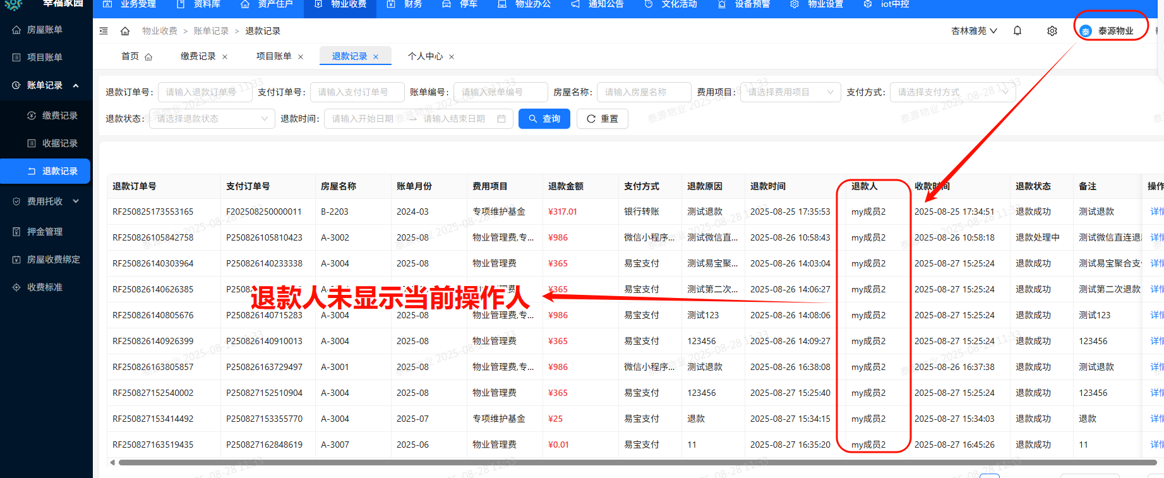Click the 退款订单号 input field
Viewport: 1164px width, 478px height.
click(205, 92)
